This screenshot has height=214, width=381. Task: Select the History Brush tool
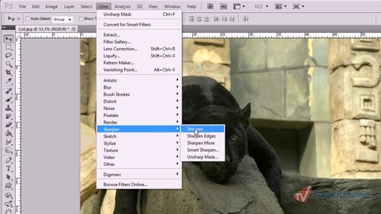(8, 117)
